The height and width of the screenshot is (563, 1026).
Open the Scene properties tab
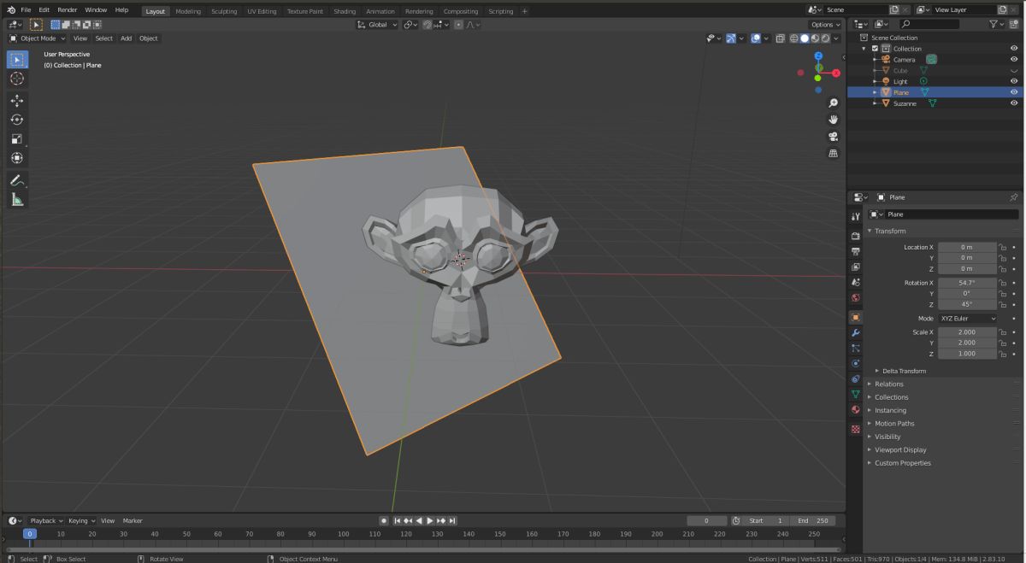coord(855,282)
